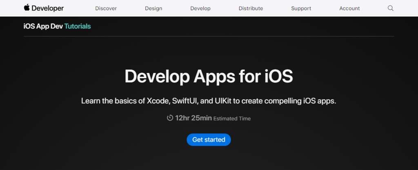
Task: Open the Discover menu item
Action: point(106,9)
